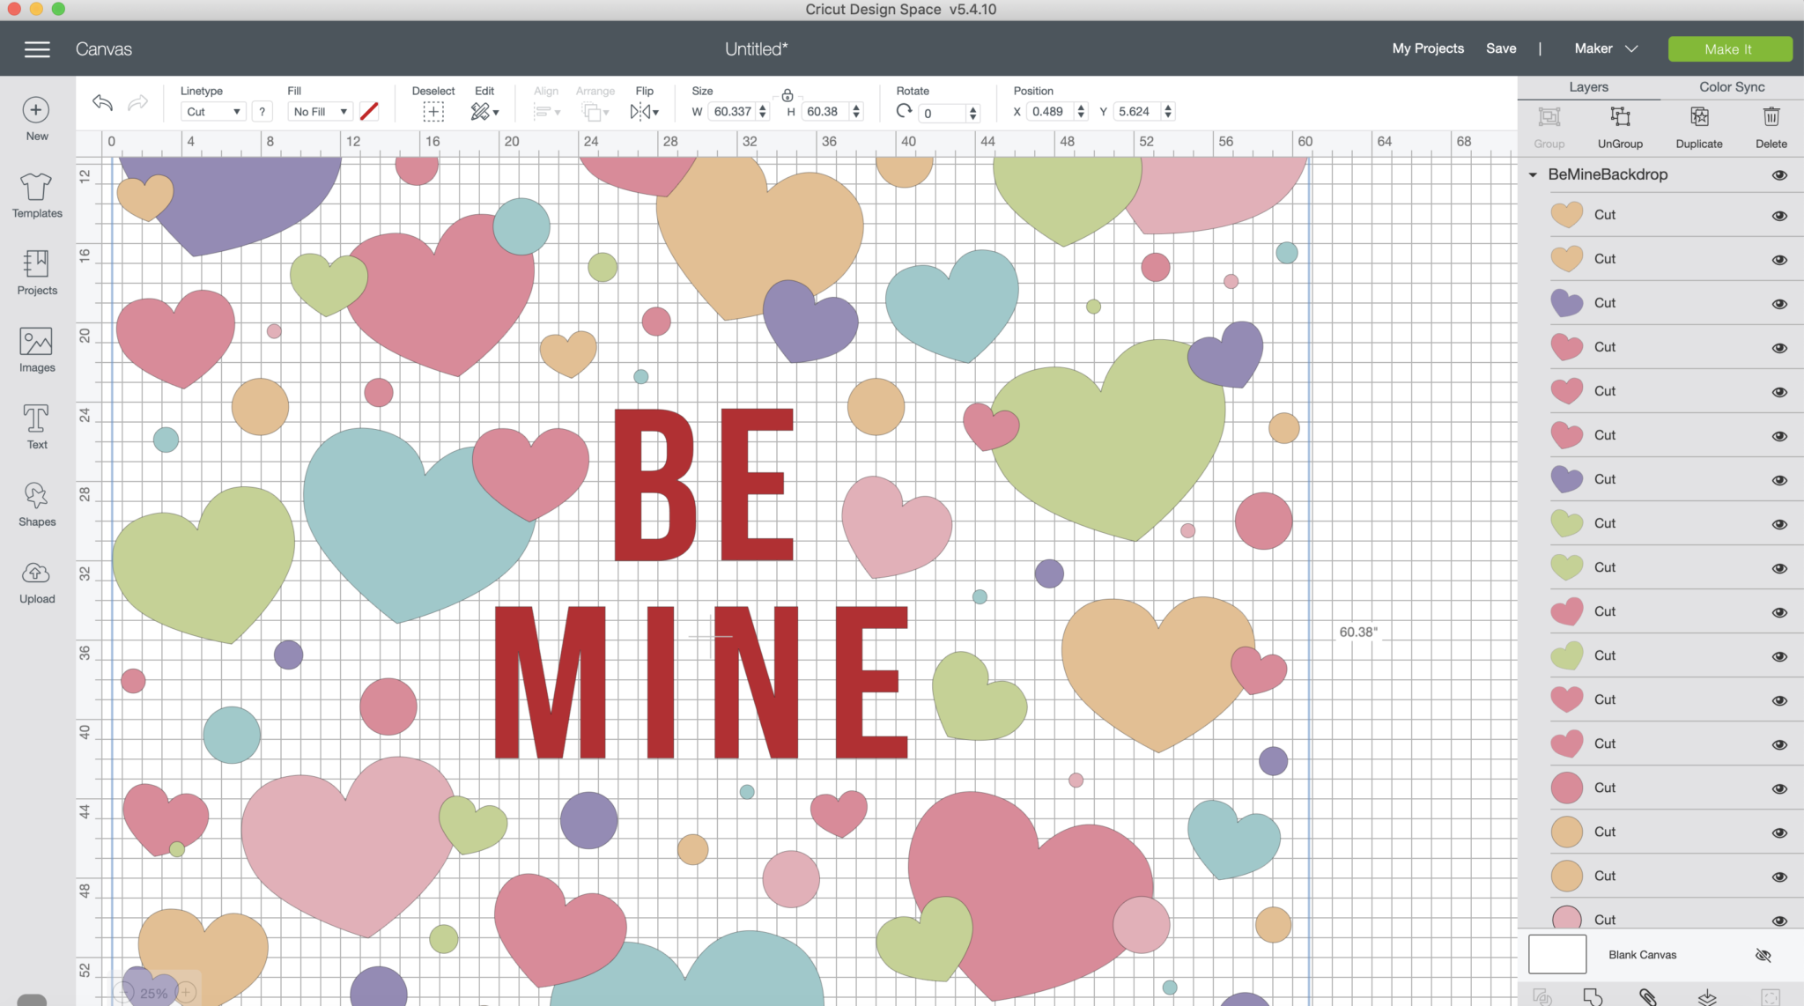Open the Images library
The image size is (1804, 1006).
coord(35,350)
